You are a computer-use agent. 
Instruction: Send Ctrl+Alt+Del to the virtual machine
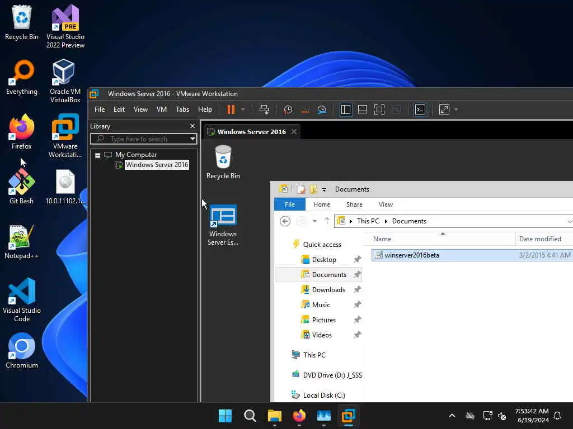pos(264,109)
